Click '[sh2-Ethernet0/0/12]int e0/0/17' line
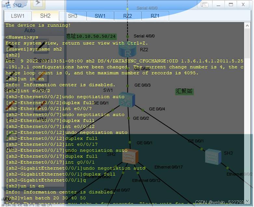 (x=51, y=145)
